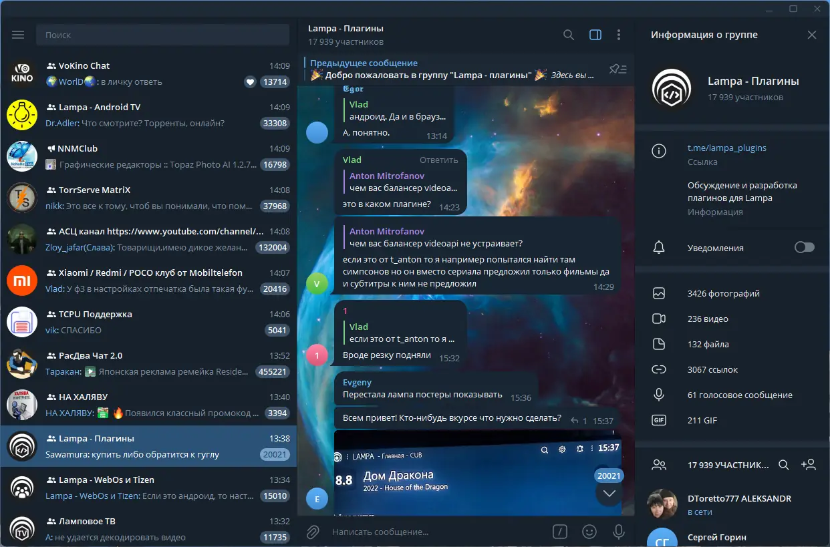Screen dimensions: 830x547
Task: Open the VoKino Chat conversation
Action: (x=148, y=73)
